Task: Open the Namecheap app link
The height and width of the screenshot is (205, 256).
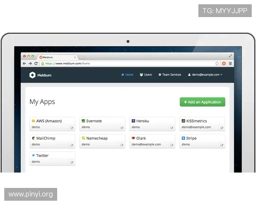Action: pos(96,138)
